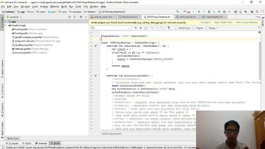Close the find bar with X icon
Viewport: 265px width, 149px height.
point(259,27)
